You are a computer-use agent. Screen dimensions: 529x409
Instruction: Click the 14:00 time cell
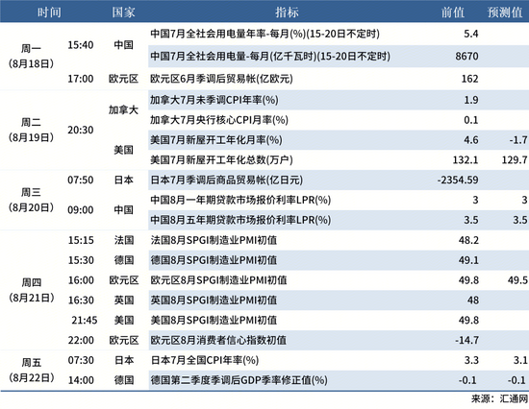tap(81, 380)
